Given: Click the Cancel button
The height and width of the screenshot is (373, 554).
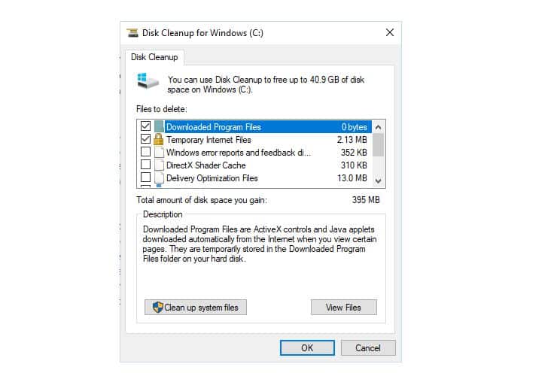Looking at the screenshot, I should pyautogui.click(x=368, y=348).
